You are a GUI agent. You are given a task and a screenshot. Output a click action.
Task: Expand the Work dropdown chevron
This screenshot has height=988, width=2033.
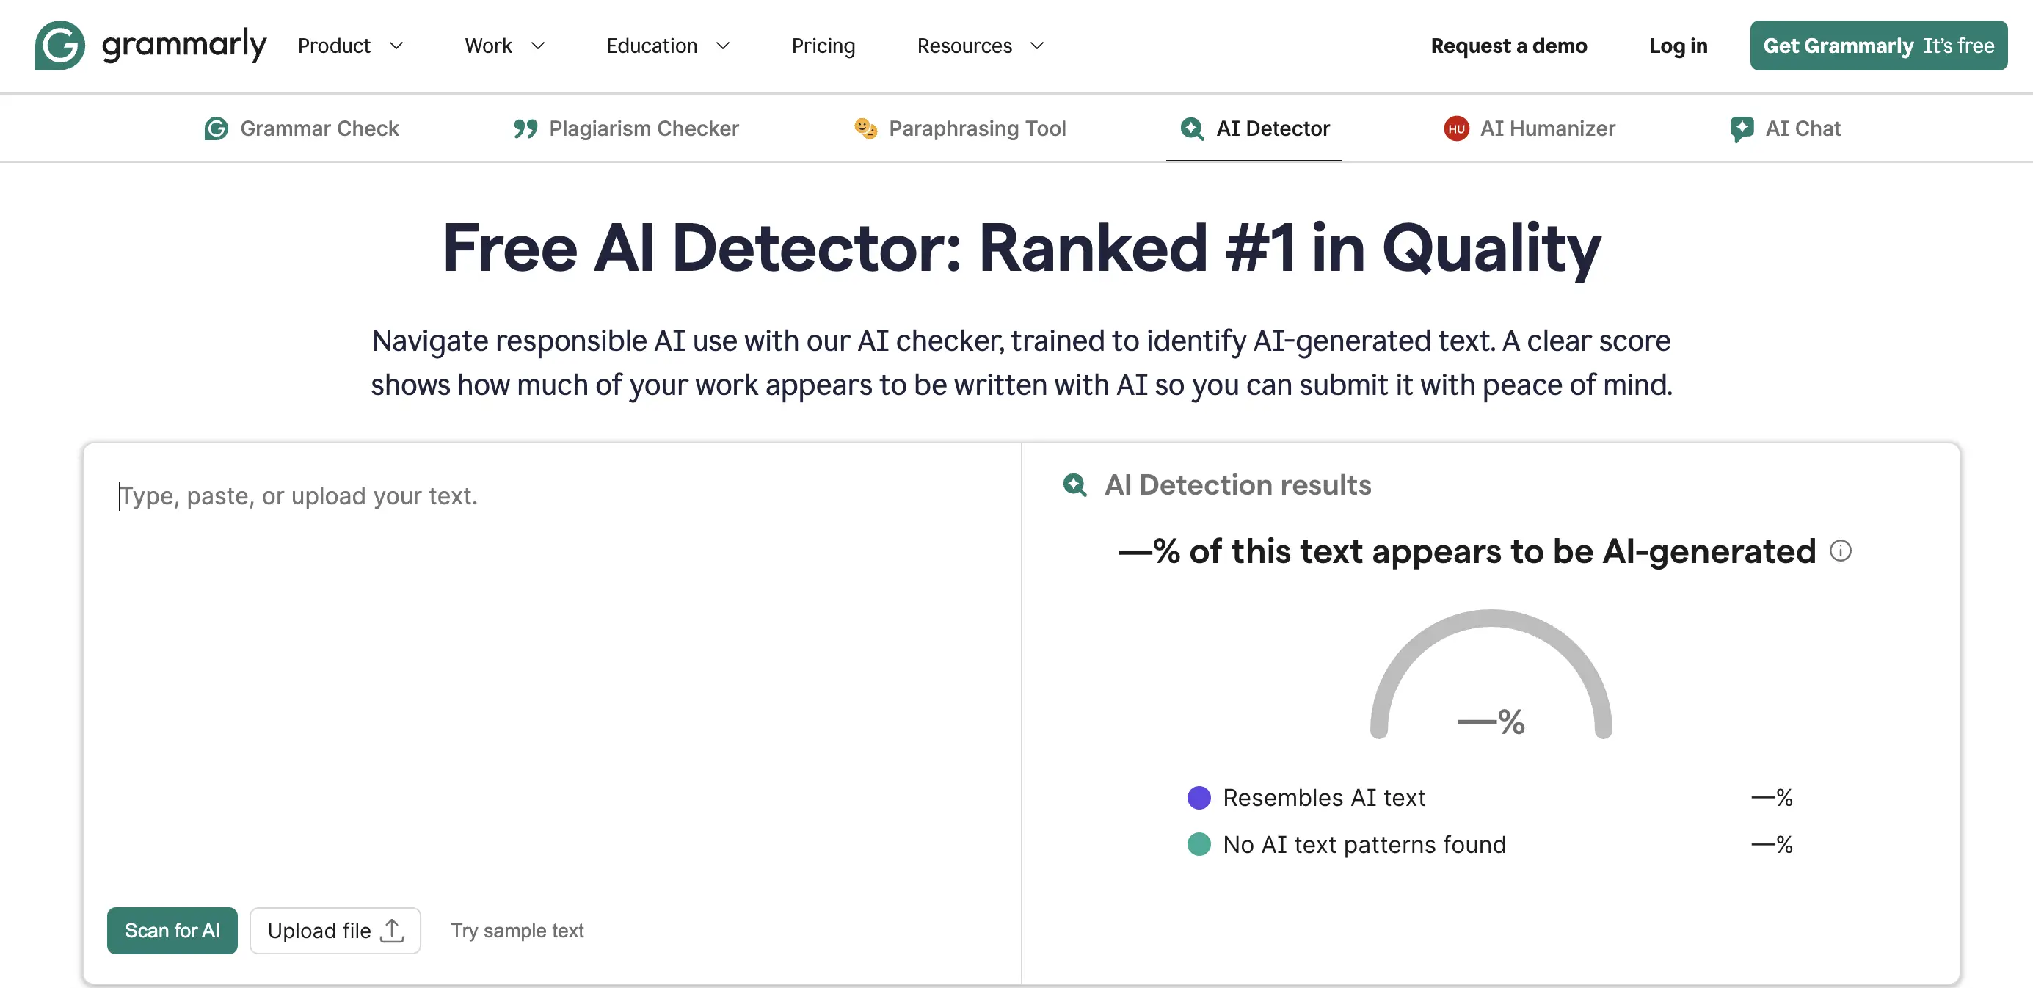pos(537,46)
